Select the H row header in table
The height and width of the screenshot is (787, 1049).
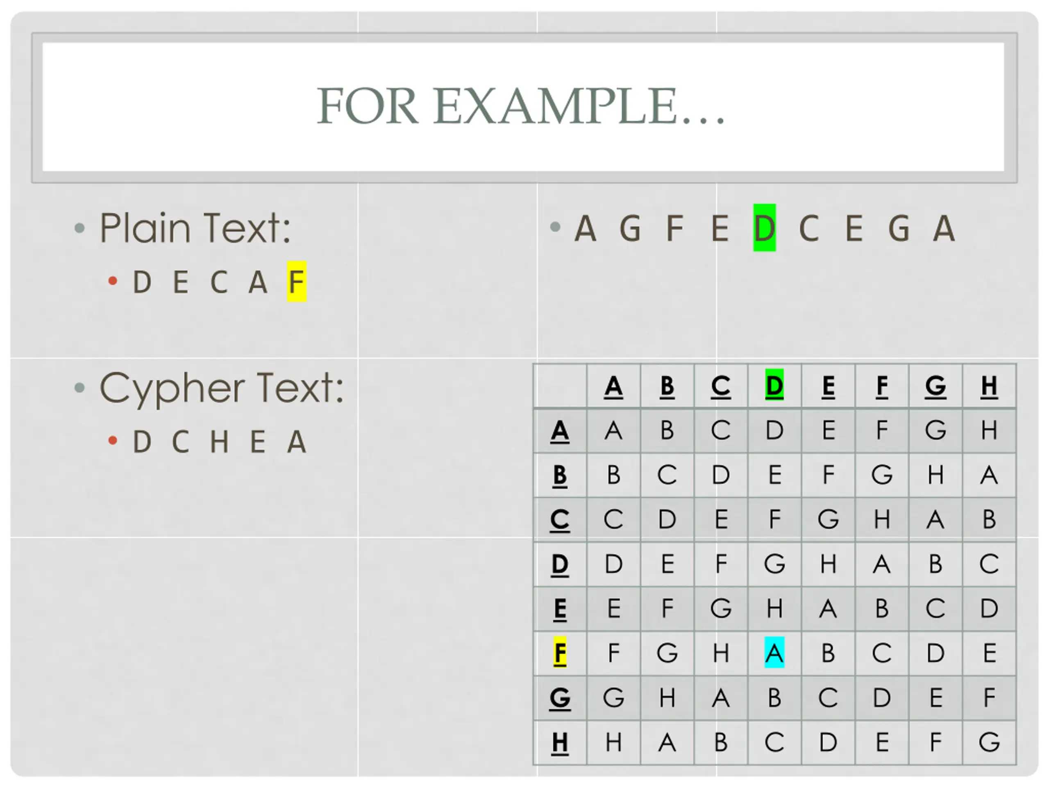pyautogui.click(x=560, y=742)
